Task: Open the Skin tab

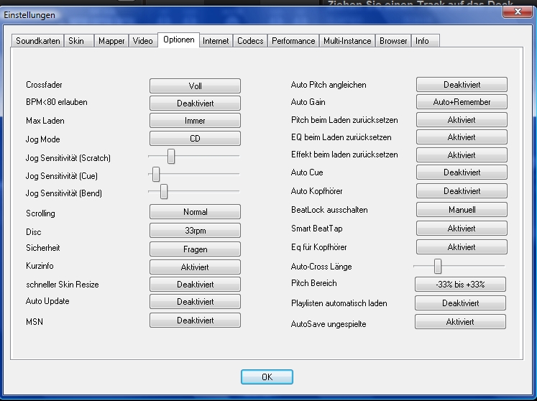Action: [76, 41]
